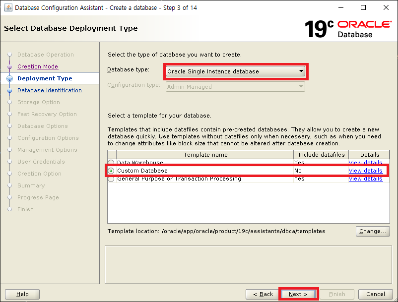Open the disabled Configuration type dropdown
This screenshot has width=398, height=302.
tap(236, 87)
